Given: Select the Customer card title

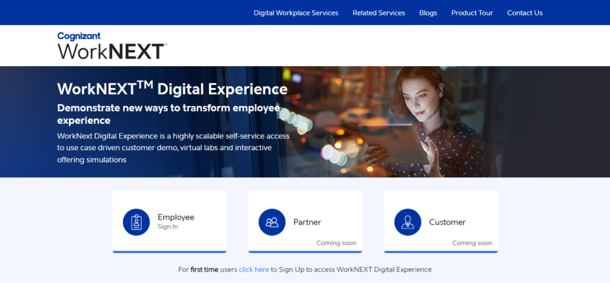Looking at the screenshot, I should click(x=447, y=222).
